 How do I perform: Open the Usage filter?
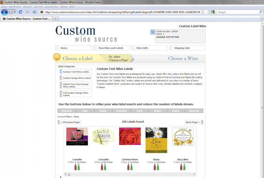click(103, 111)
